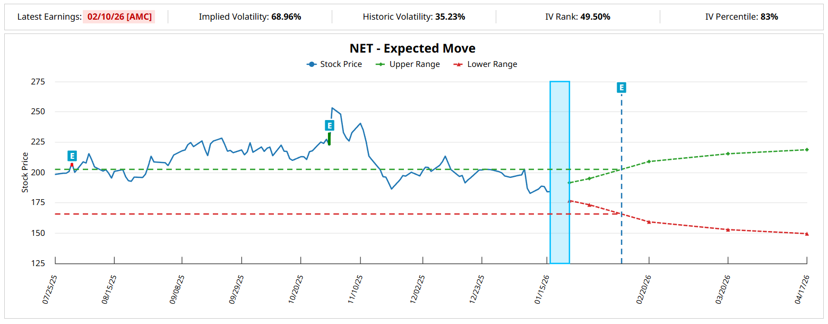The height and width of the screenshot is (324, 828).
Task: Click the red lower range point at 04/17/26
Action: point(807,234)
